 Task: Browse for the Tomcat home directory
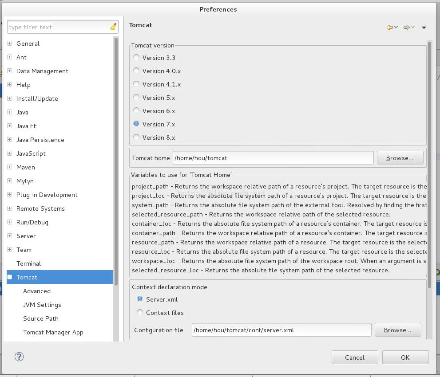tap(400, 158)
